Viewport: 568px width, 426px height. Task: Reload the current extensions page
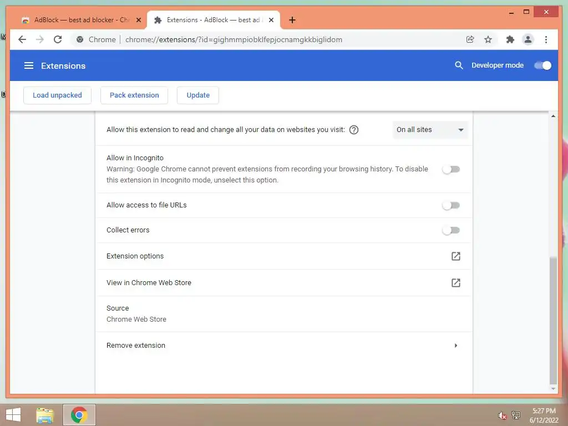coord(58,39)
